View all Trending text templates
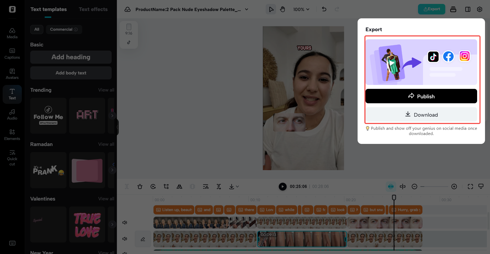This screenshot has width=490, height=254. 106,90
